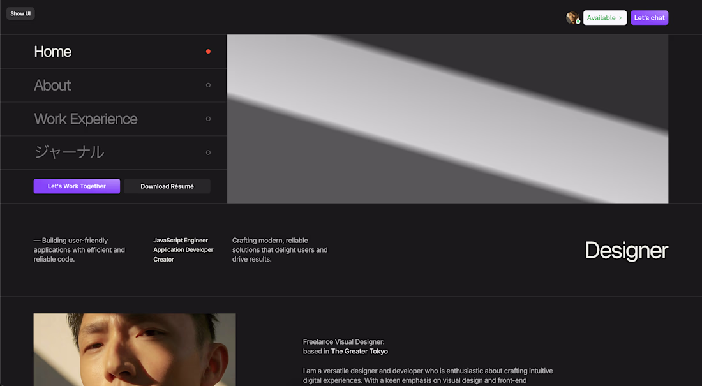Screen dimensions: 702x386
Task: Click the large Designer heading
Action: pos(626,250)
